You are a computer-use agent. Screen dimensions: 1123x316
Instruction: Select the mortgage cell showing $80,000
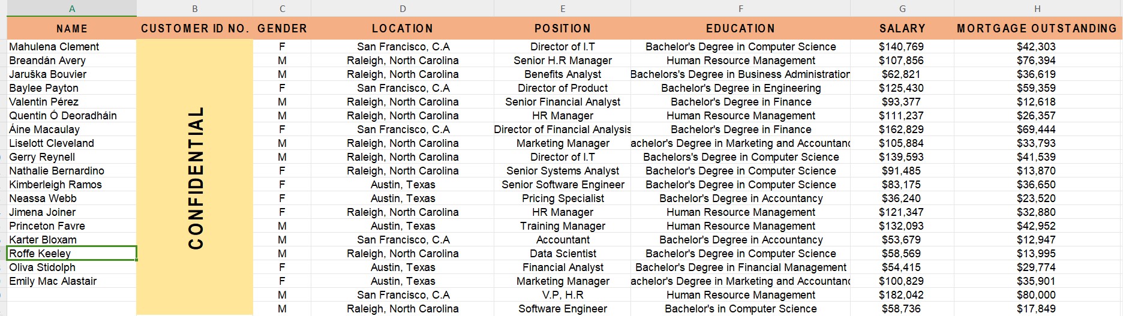[1036, 295]
